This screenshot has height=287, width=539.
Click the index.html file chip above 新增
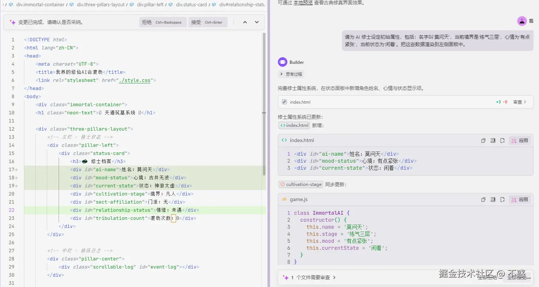point(294,125)
